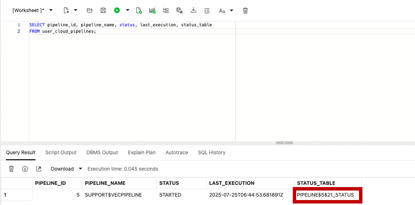Open the DBMS Output tab
The image size is (415, 205).
(x=102, y=152)
